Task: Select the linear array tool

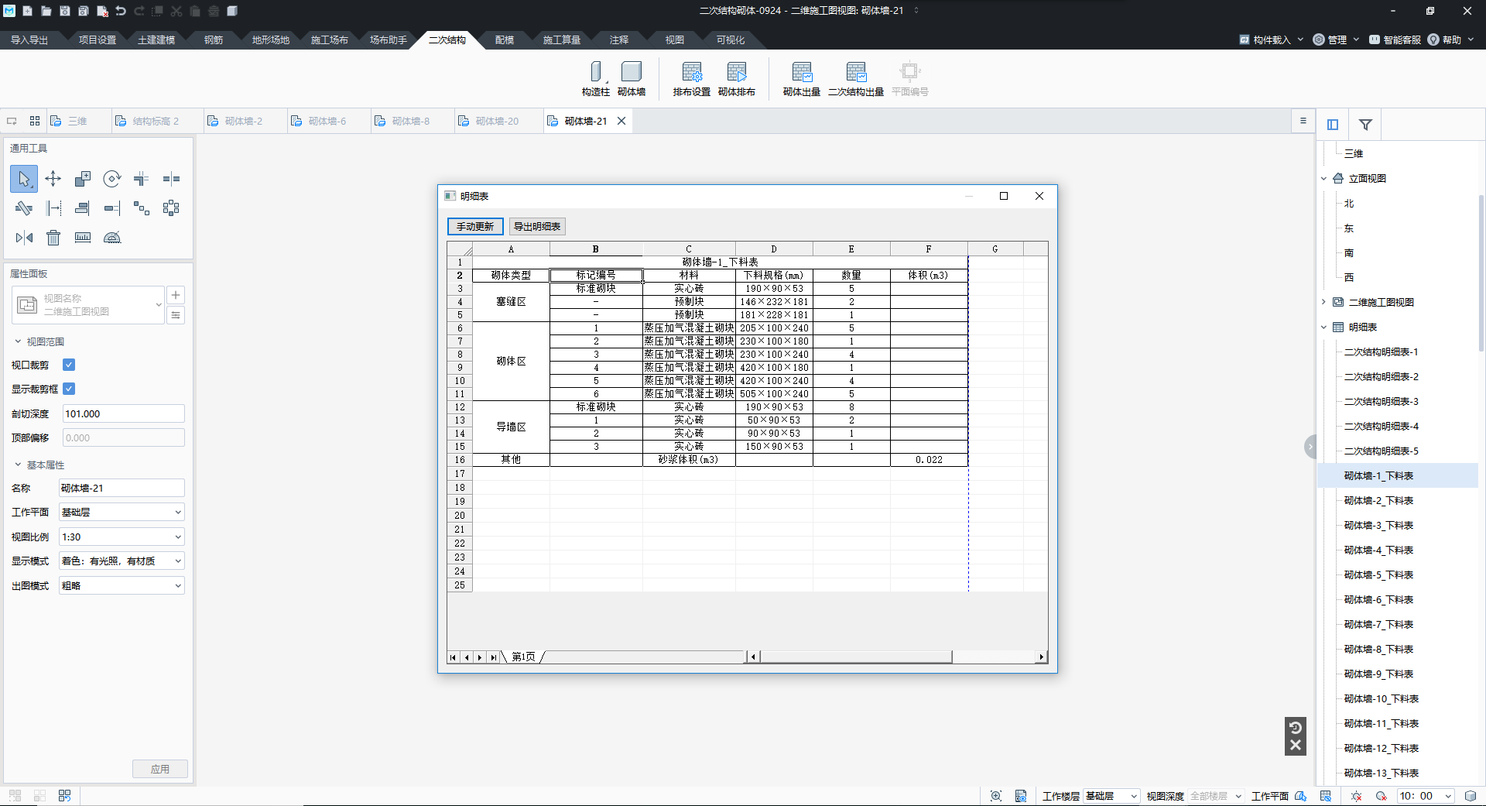Action: pyautogui.click(x=142, y=208)
